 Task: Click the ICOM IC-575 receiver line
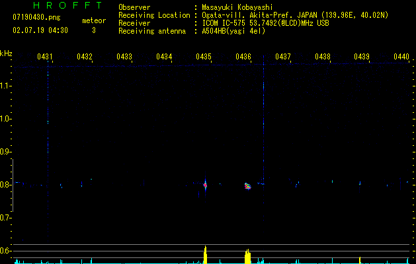click(265, 23)
